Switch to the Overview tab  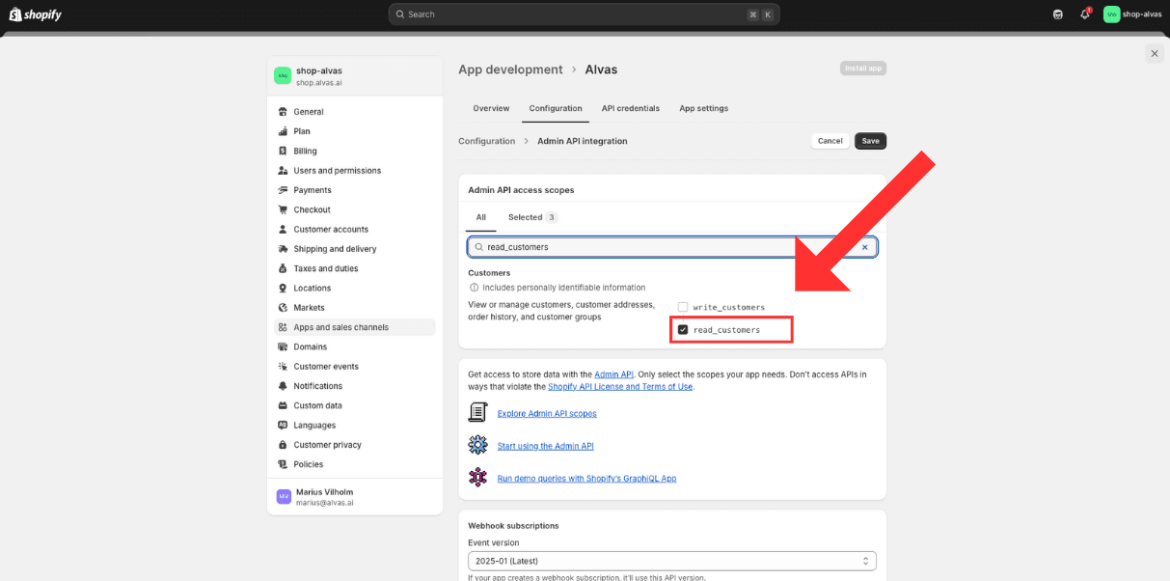pyautogui.click(x=491, y=108)
